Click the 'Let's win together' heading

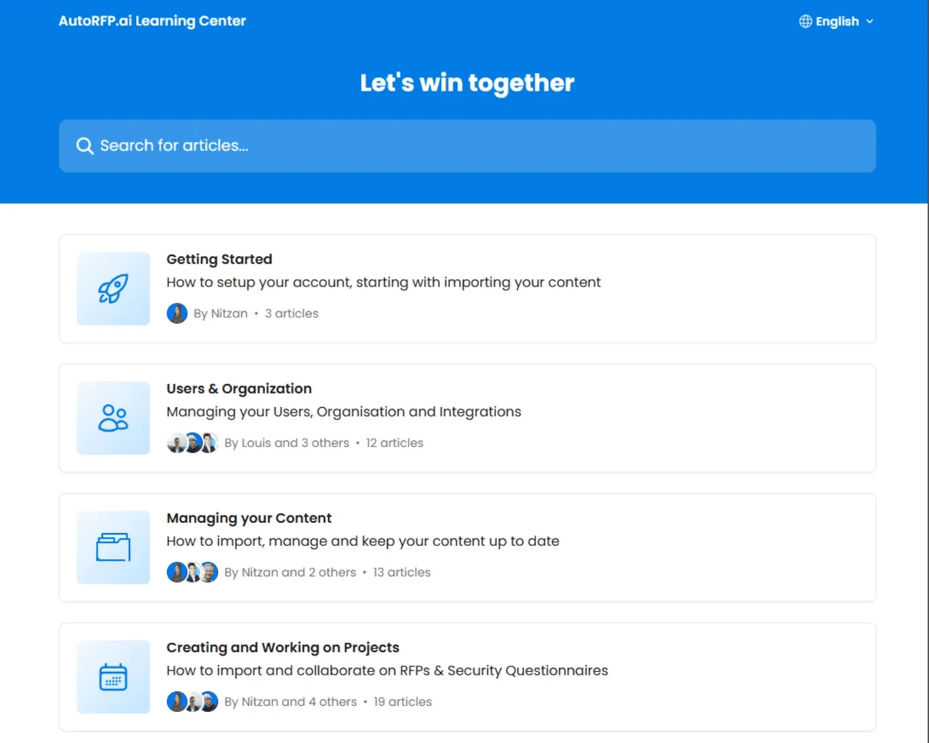pyautogui.click(x=468, y=83)
